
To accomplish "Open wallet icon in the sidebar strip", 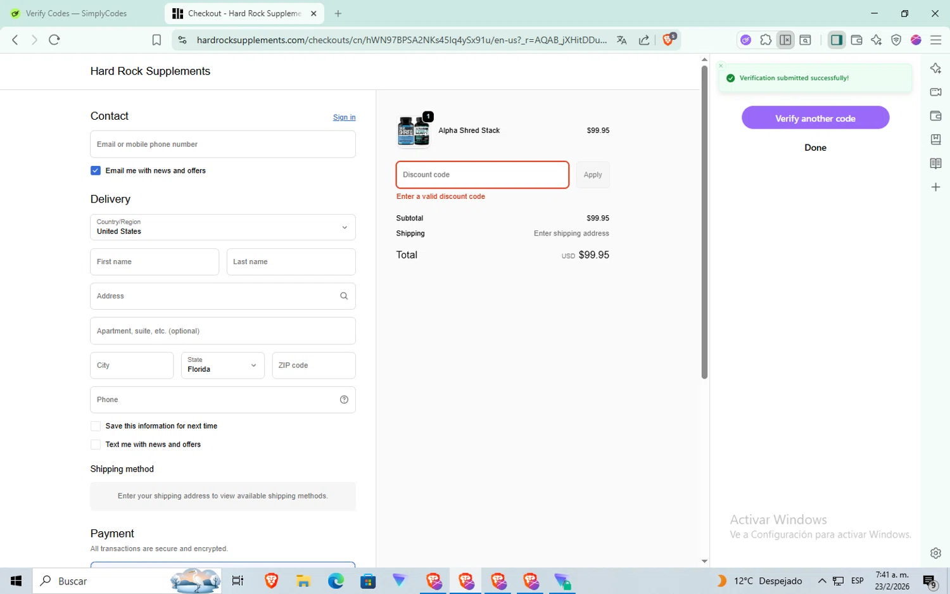I will coord(935,116).
